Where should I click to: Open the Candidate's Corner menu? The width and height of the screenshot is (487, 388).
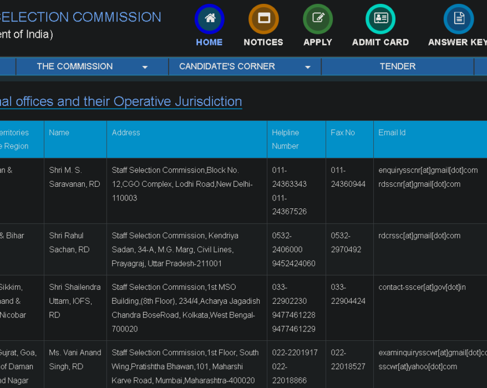click(x=227, y=67)
